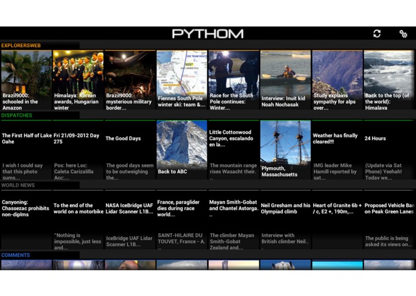Select the COMMENTS section header

point(16,255)
